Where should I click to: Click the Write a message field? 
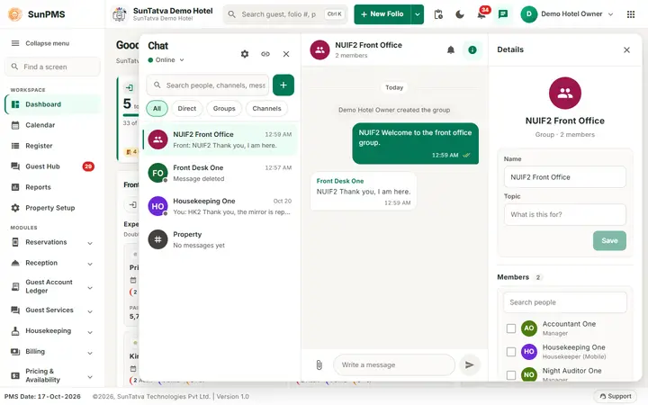click(x=394, y=364)
